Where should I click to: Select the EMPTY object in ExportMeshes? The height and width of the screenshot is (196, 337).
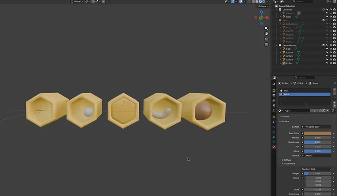(x=290, y=53)
